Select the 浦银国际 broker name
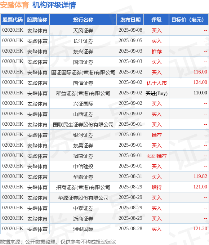This screenshot has height=245, width=209. [x=83, y=229]
